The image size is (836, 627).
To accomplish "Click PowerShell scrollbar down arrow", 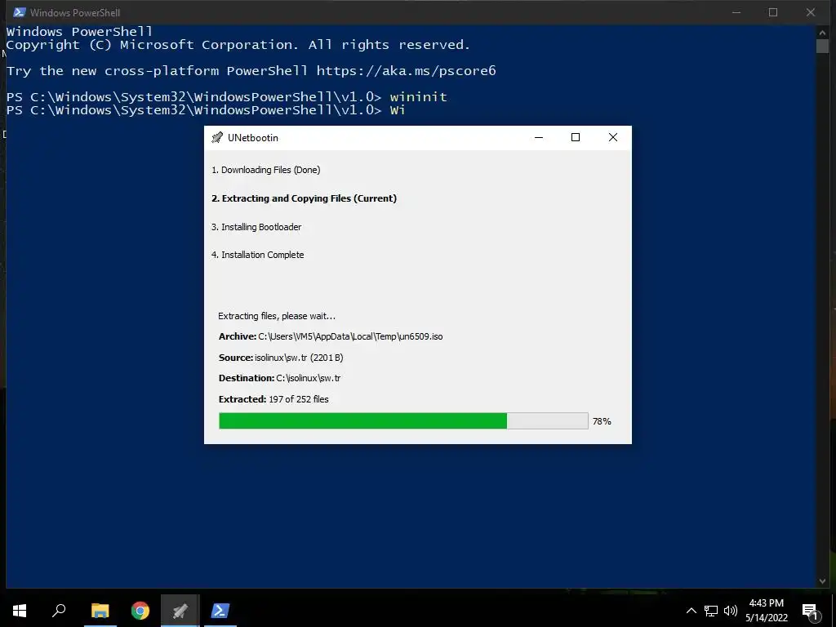I will tap(822, 581).
